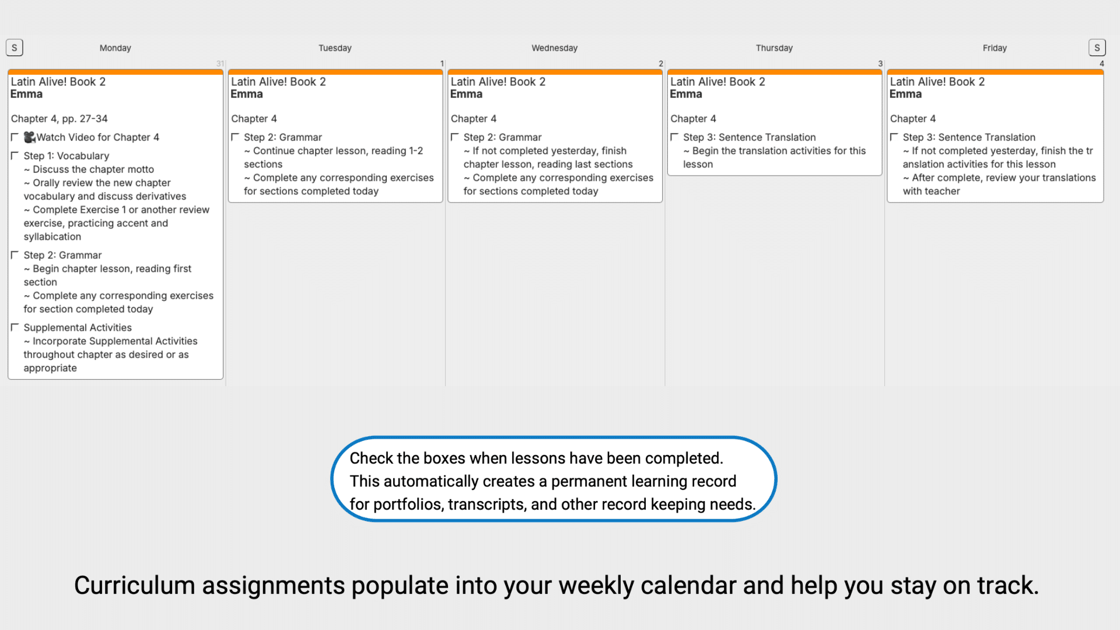Viewport: 1120px width, 630px height.
Task: Click the orange color bar on Friday's card
Action: (995, 72)
